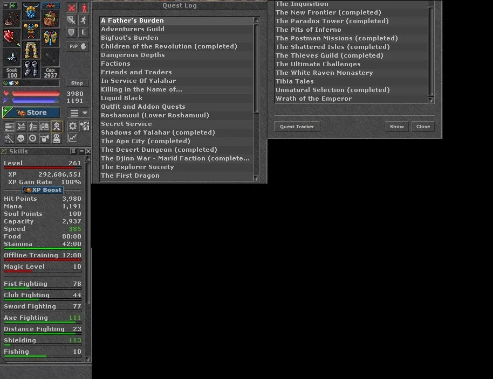Viewport: 493px width, 379px height.
Task: Click the blue mana bar
Action: point(36,100)
